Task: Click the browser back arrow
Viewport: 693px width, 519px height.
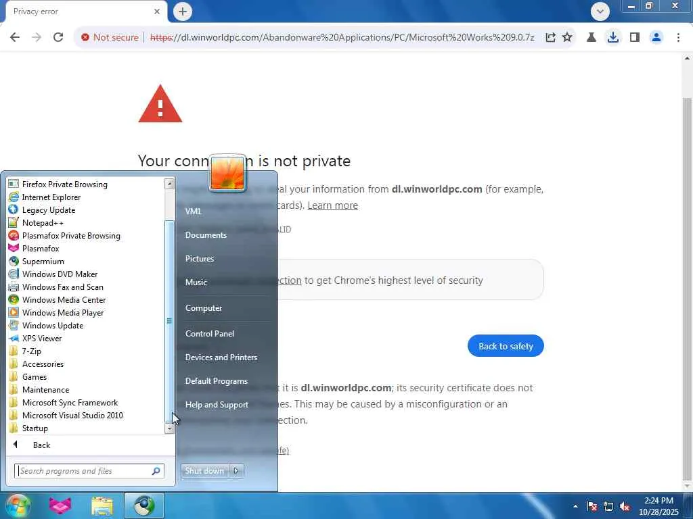Action: 15,38
